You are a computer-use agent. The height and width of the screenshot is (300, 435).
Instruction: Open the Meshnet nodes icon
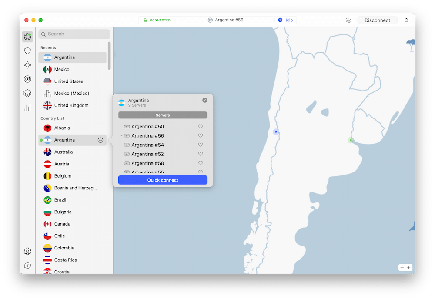pyautogui.click(x=27, y=65)
